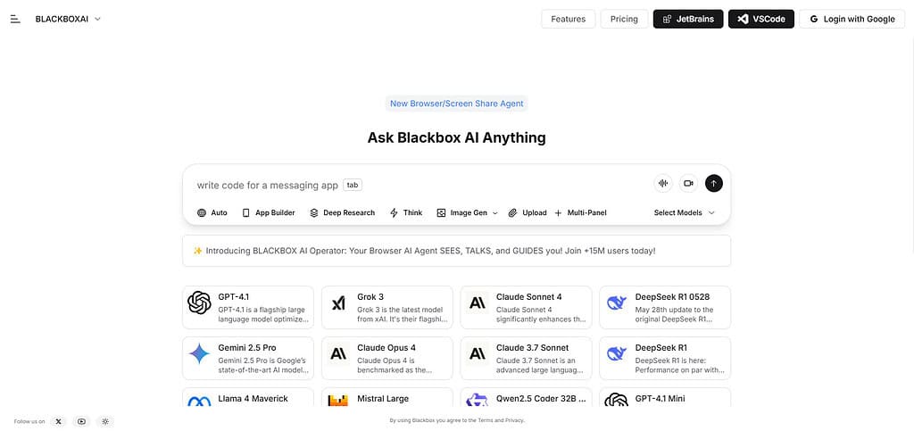Click the Claude 3.7 Sonnet title text
Image resolution: width=914 pixels, height=431 pixels.
tap(533, 348)
